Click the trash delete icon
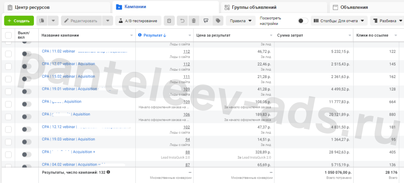This screenshot has height=183, width=404. (x=194, y=21)
